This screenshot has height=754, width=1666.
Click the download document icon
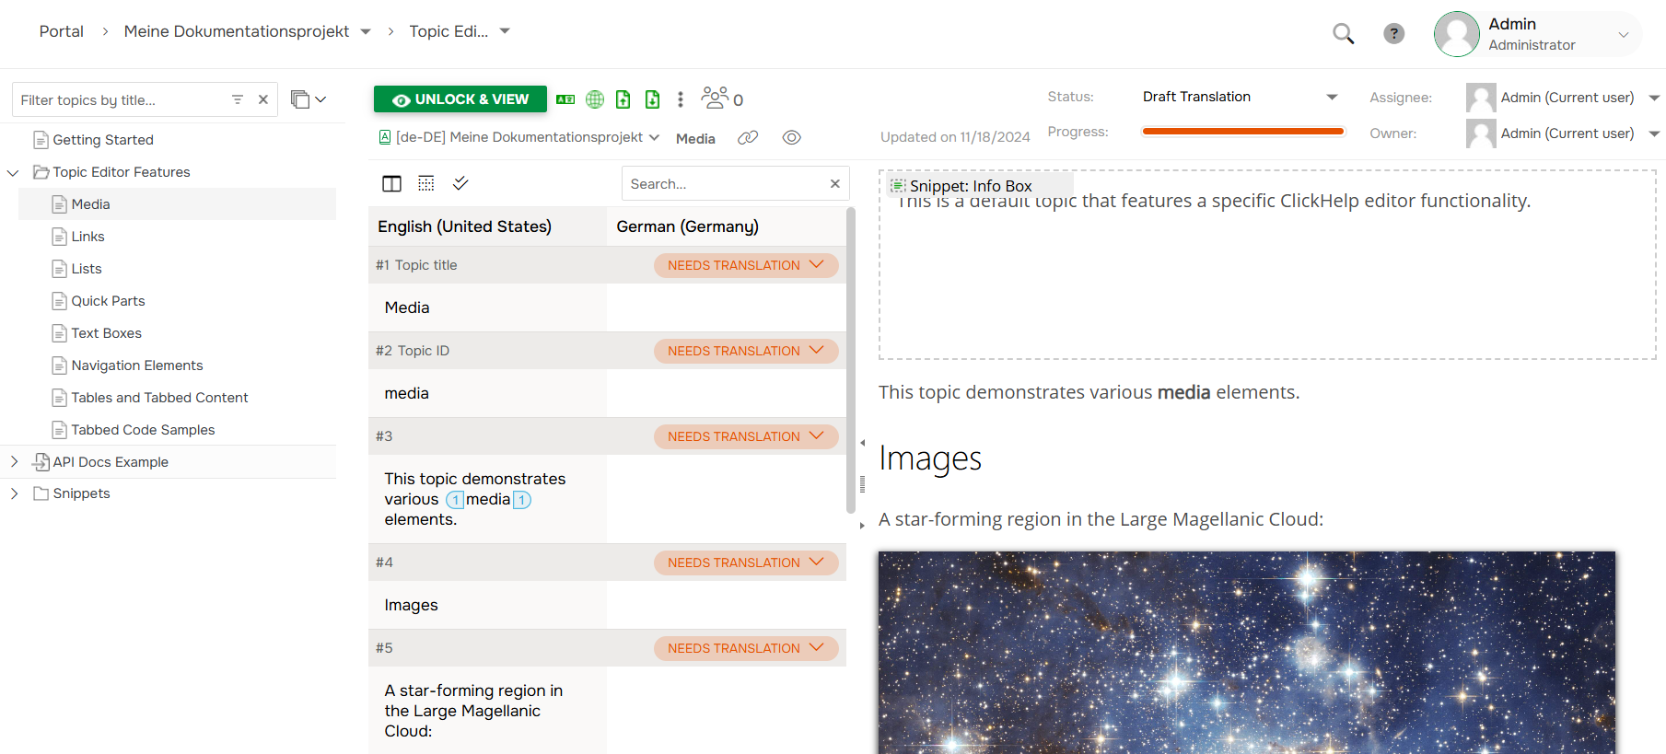[x=652, y=99]
